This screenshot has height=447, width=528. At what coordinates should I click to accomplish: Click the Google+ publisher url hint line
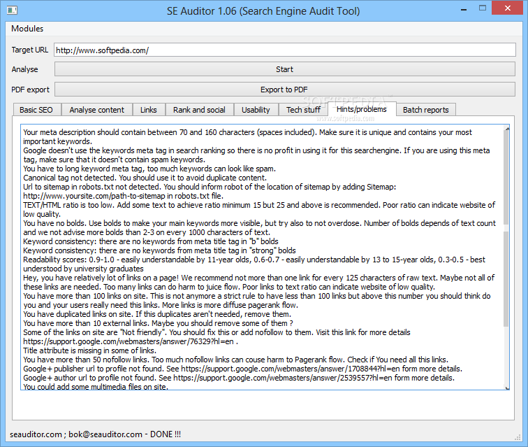click(242, 369)
